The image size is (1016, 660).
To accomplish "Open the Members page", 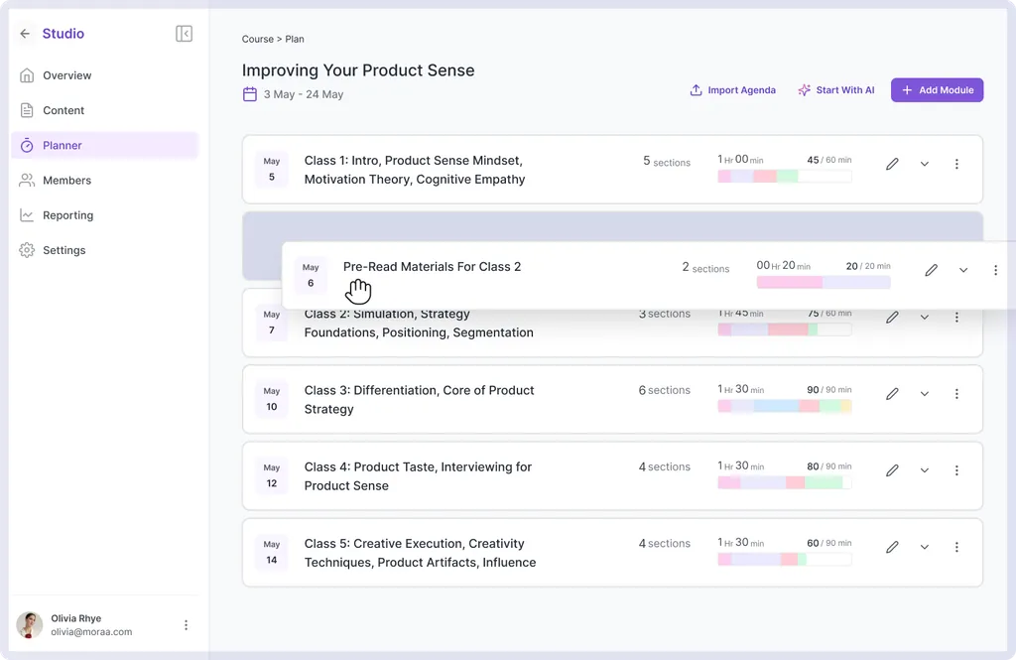I will pyautogui.click(x=105, y=181).
